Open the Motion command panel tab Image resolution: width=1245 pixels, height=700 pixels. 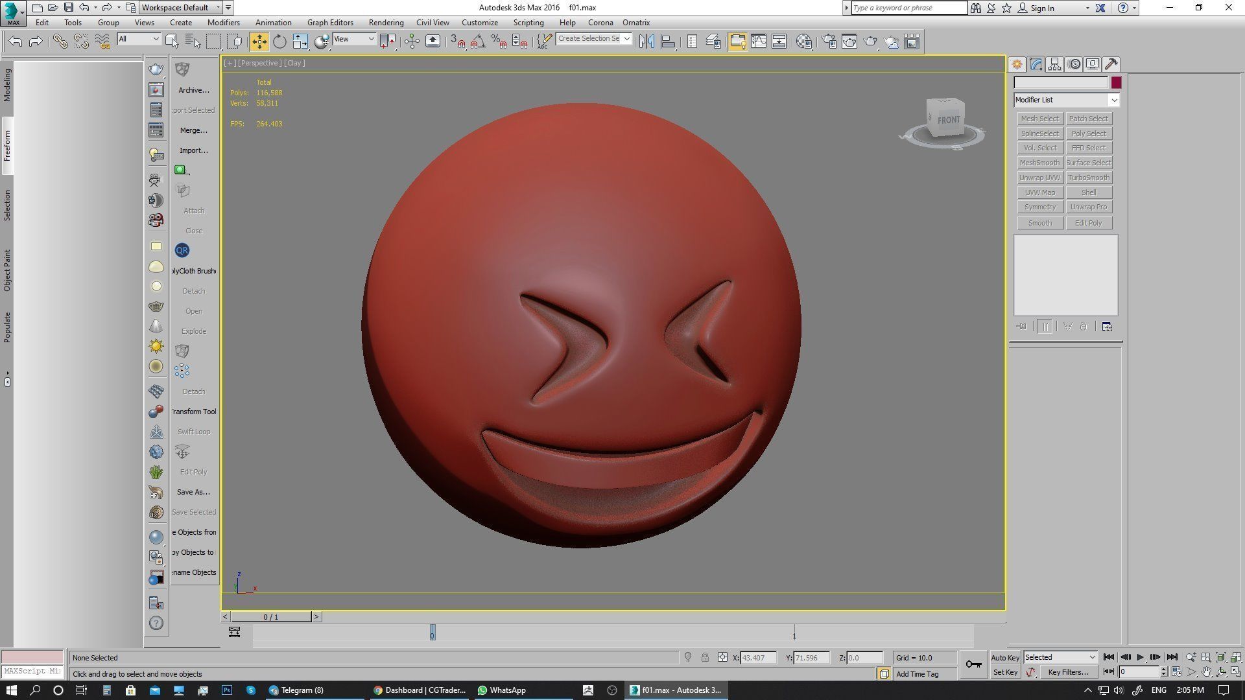[x=1074, y=64]
